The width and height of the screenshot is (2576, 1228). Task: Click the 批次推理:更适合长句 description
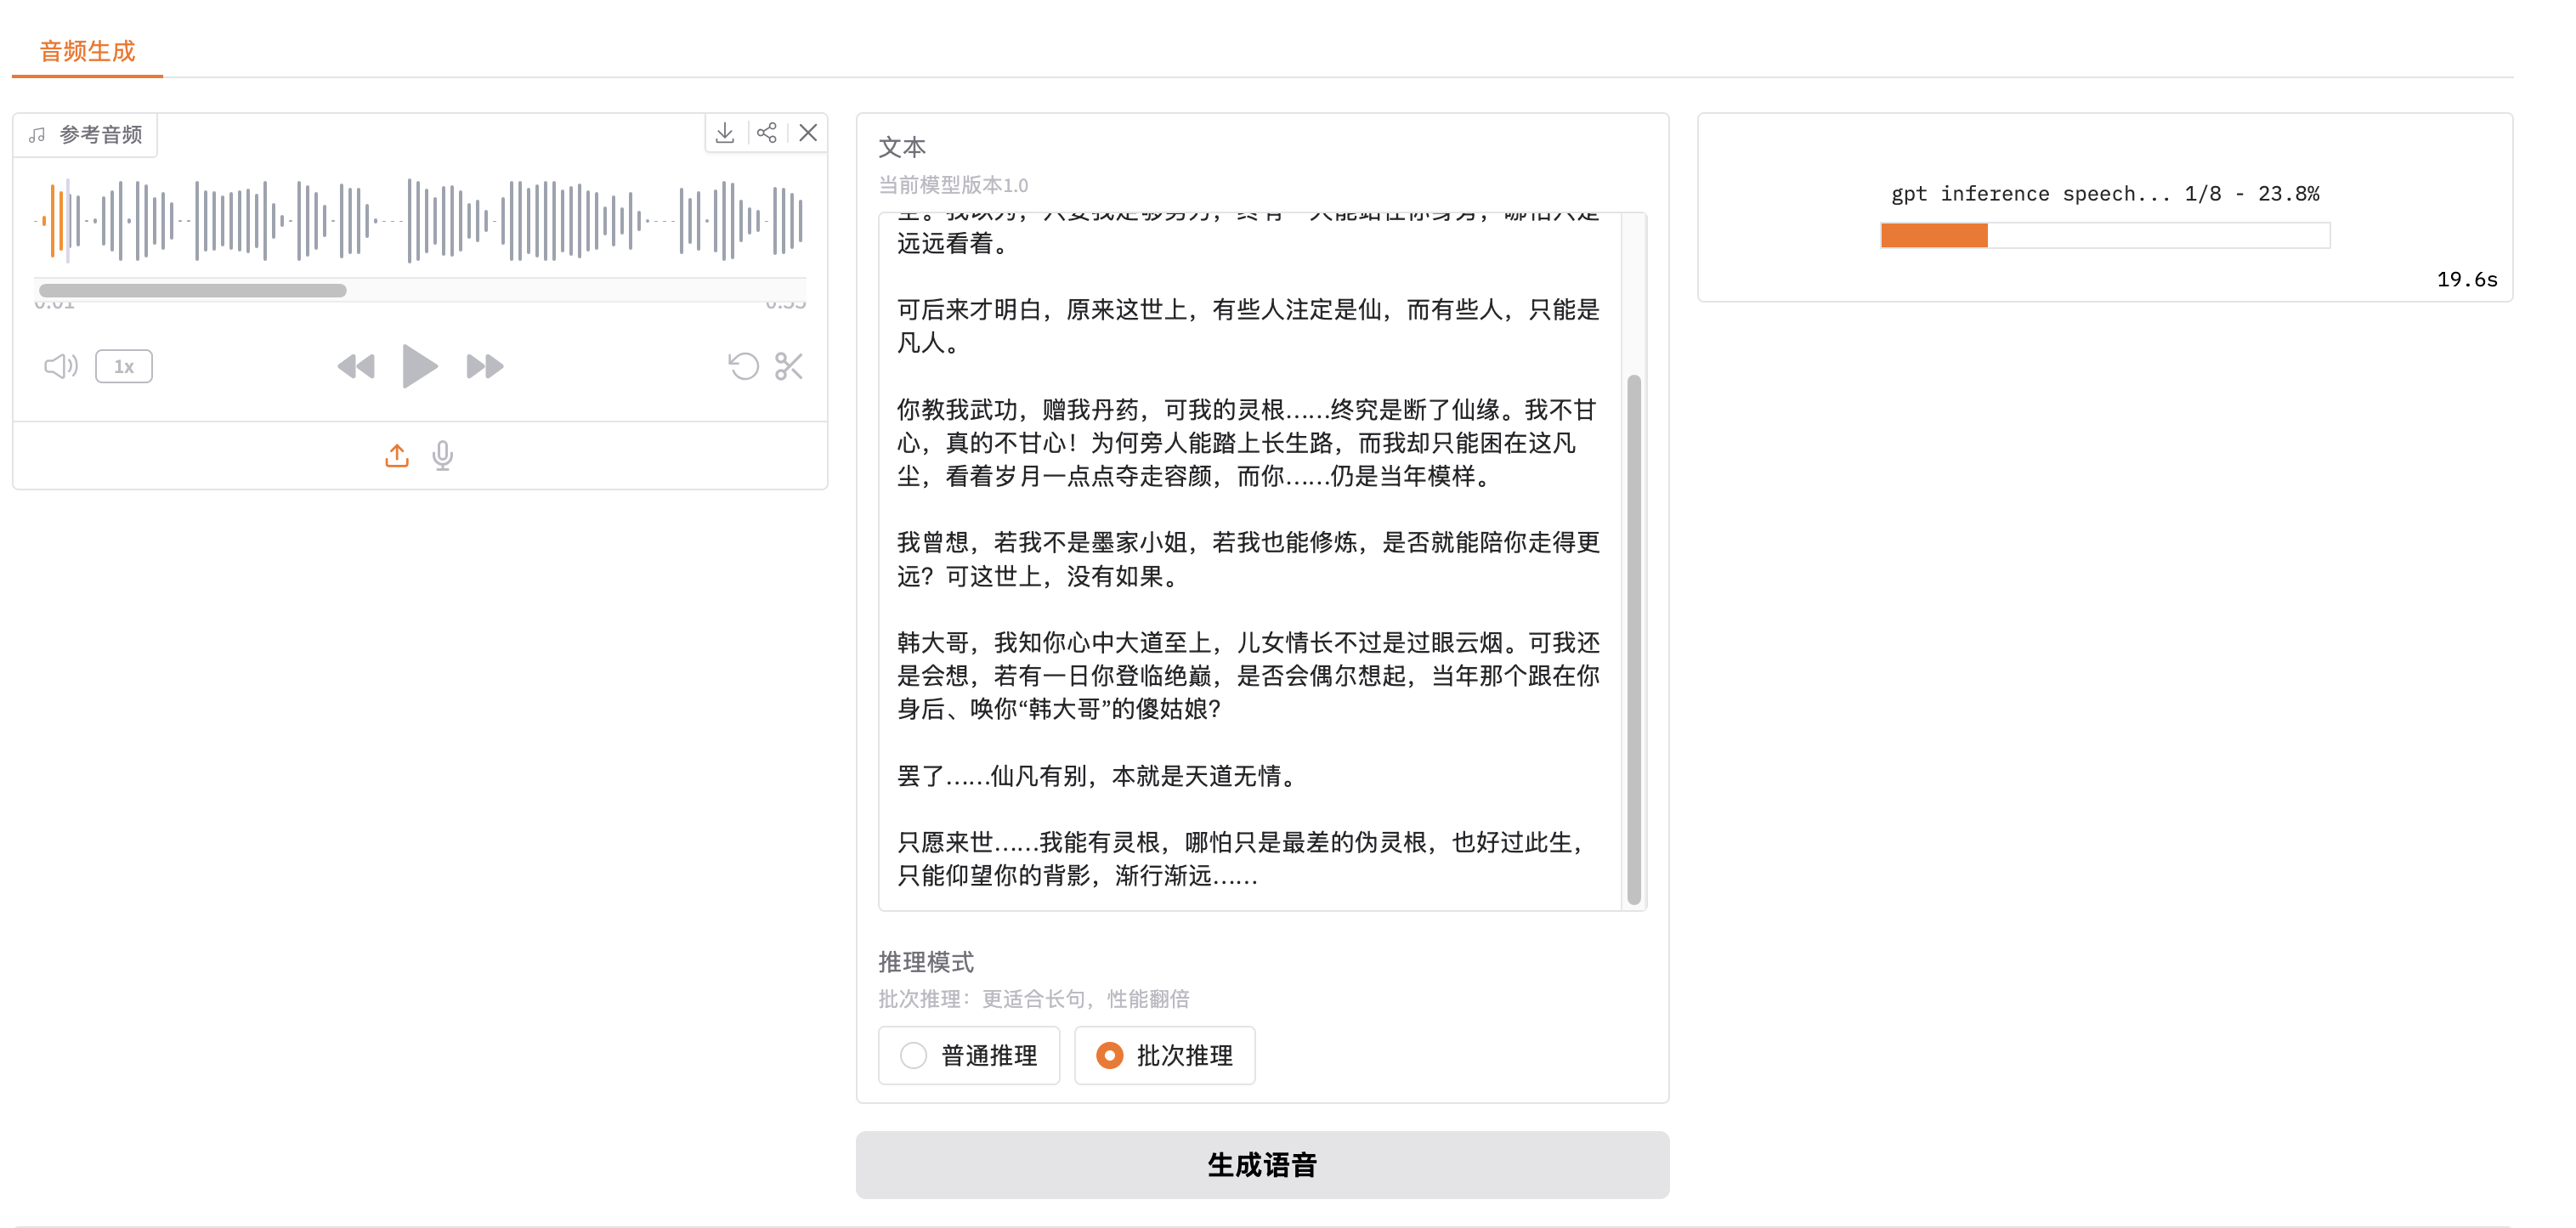[x=1034, y=998]
